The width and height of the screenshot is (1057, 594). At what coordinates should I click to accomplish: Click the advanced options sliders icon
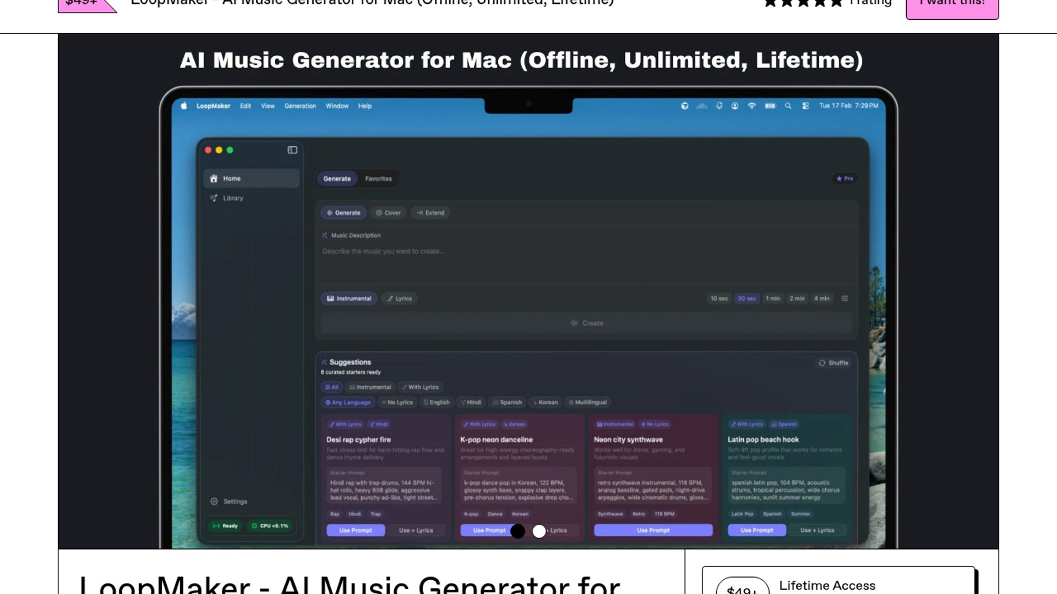coord(844,299)
